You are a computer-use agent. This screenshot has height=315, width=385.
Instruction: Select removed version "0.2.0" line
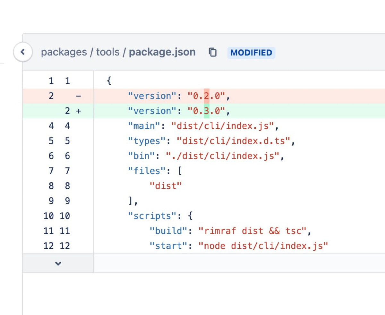tap(179, 96)
